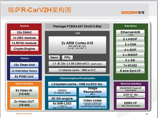
Task: Select the 2x ARM Cortex A15 block
Action: pyautogui.click(x=77, y=45)
